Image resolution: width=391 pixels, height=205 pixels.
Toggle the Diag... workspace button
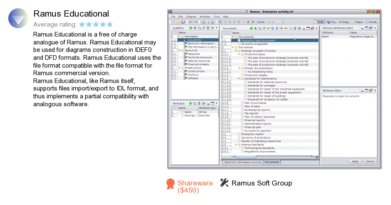[345, 22]
